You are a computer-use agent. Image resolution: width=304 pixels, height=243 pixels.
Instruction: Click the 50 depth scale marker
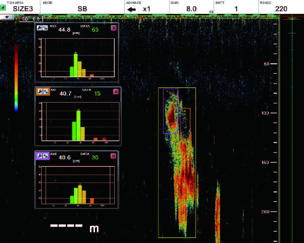267,64
